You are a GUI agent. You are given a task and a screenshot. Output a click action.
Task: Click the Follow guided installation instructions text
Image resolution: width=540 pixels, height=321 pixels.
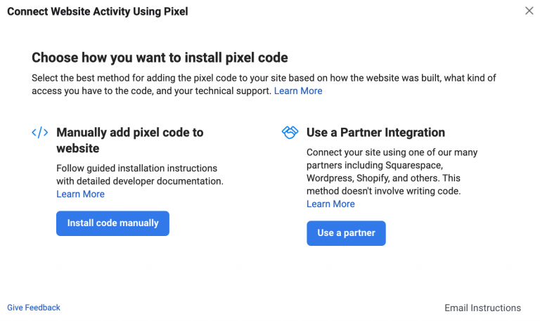136,169
